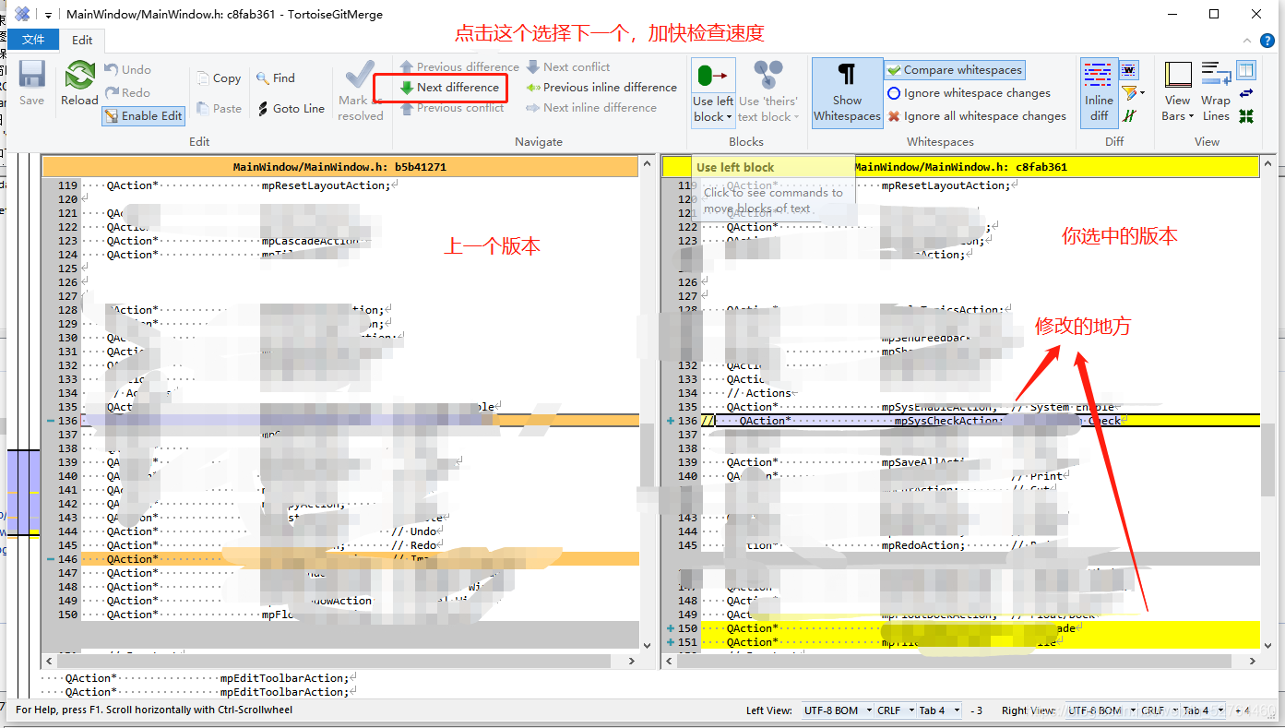Select Compare whitespaces option
1285x728 pixels.
(954, 69)
